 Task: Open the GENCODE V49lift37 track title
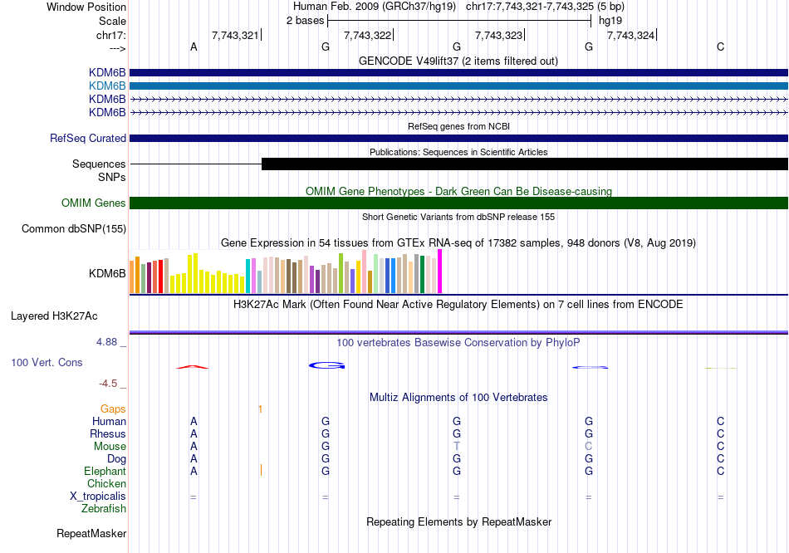458,61
